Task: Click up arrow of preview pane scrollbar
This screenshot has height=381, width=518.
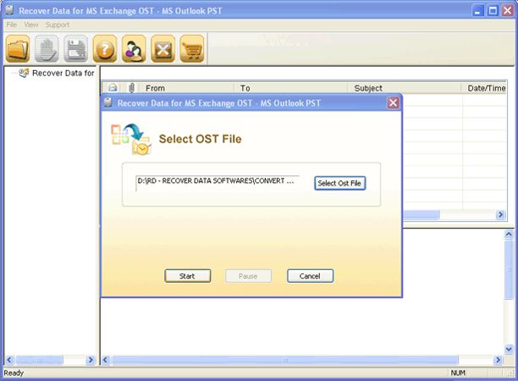Action: click(x=509, y=235)
